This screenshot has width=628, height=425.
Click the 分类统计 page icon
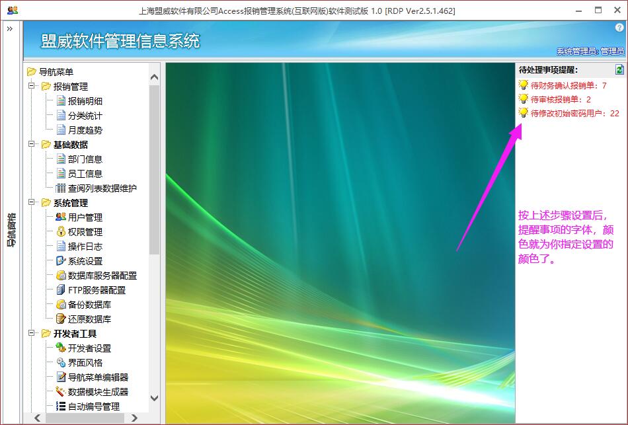click(61, 116)
